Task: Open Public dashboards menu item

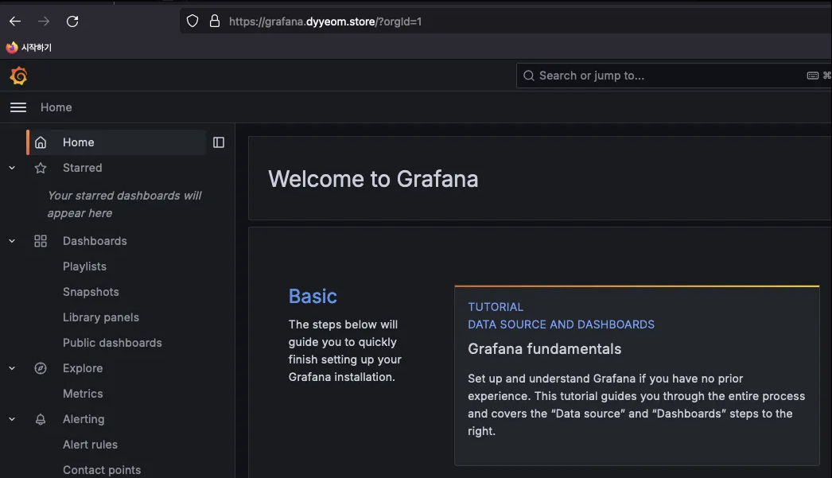Action: (x=112, y=343)
